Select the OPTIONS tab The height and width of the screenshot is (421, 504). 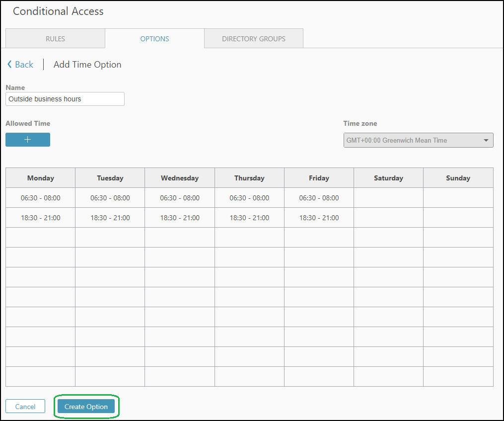(x=154, y=39)
